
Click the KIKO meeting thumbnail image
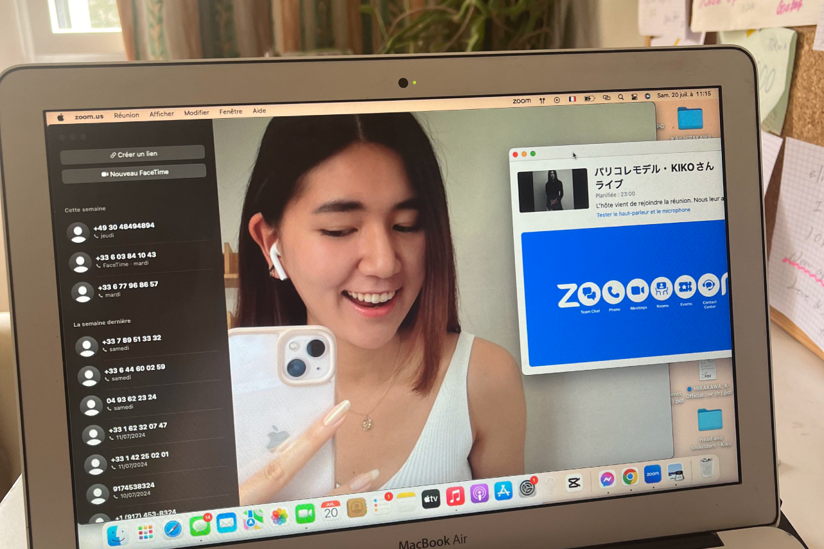tap(552, 190)
